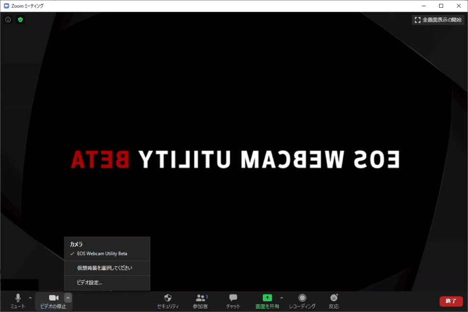This screenshot has width=468, height=312.
Task: Click the green encryption shield icon
Action: click(20, 20)
